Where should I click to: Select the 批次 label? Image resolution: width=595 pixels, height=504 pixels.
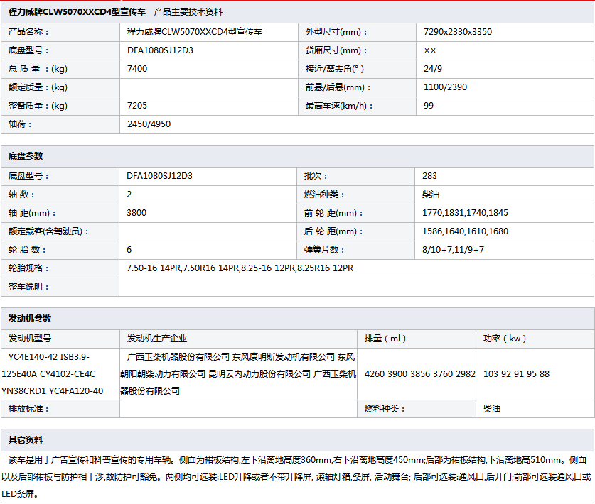coord(316,176)
